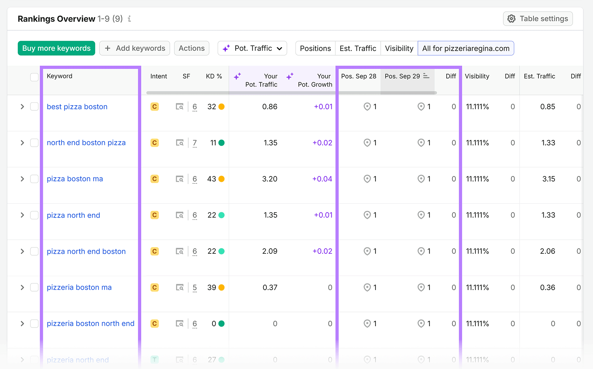Click the intent C badge for pizzeria boston ma

pos(155,287)
